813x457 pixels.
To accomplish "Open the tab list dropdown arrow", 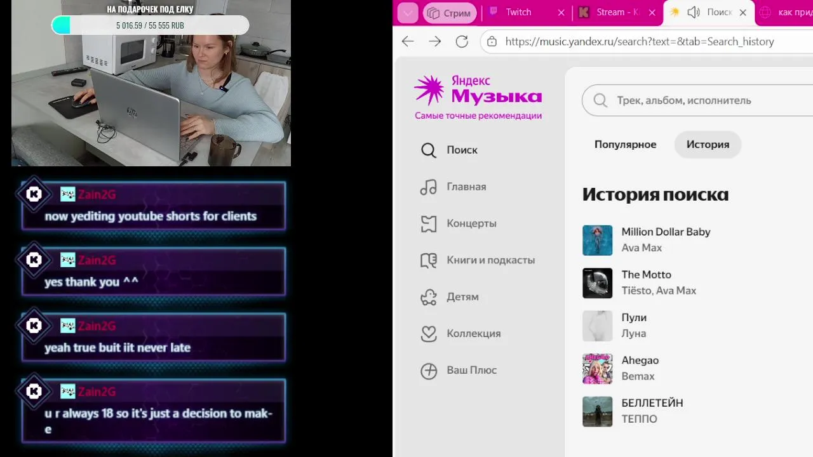I will (407, 13).
